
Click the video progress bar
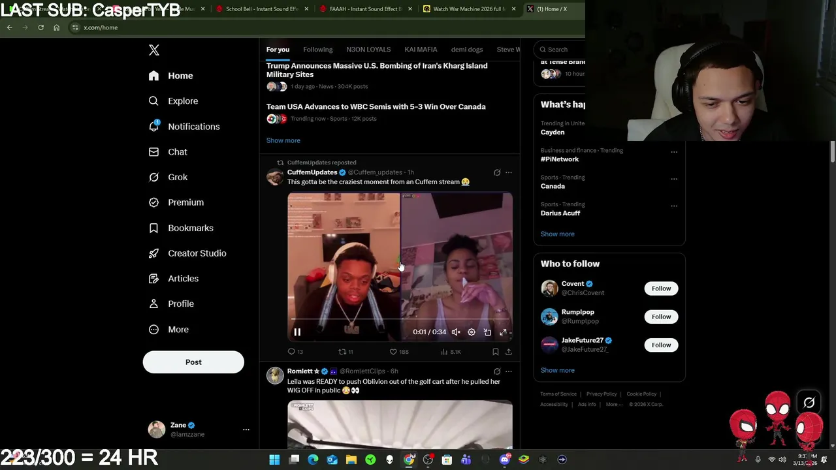[400, 319]
